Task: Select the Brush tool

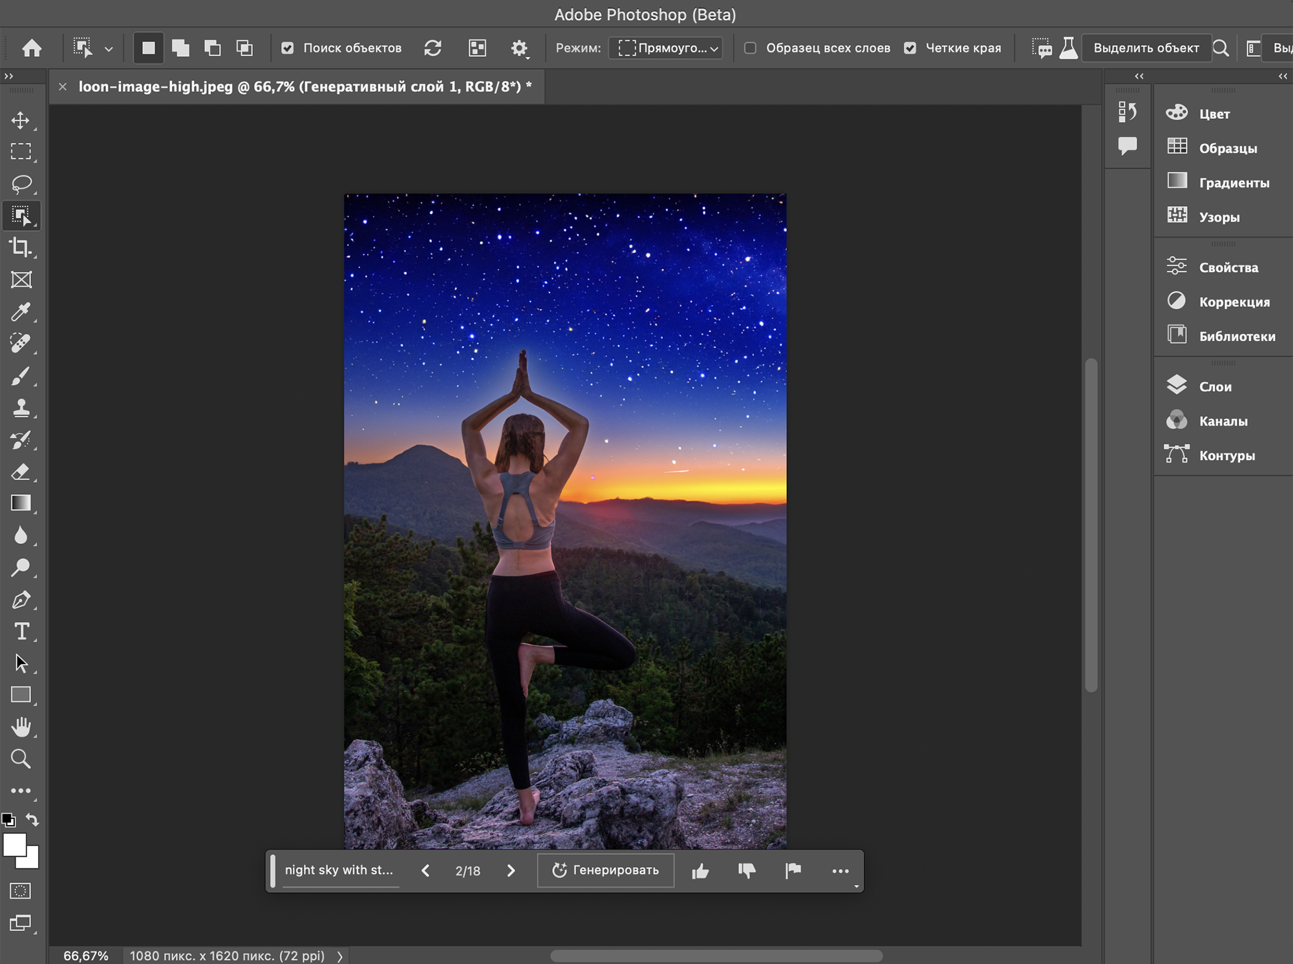Action: pyautogui.click(x=21, y=375)
